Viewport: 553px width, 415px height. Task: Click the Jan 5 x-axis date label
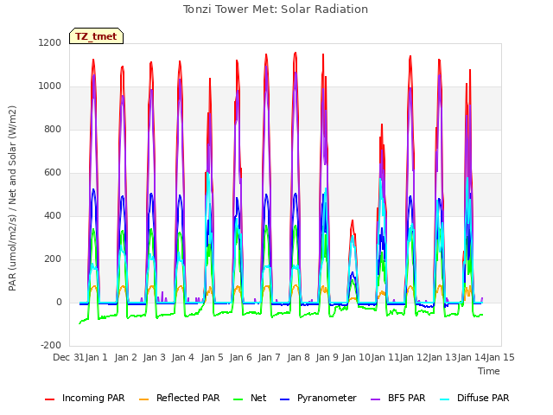coord(212,357)
